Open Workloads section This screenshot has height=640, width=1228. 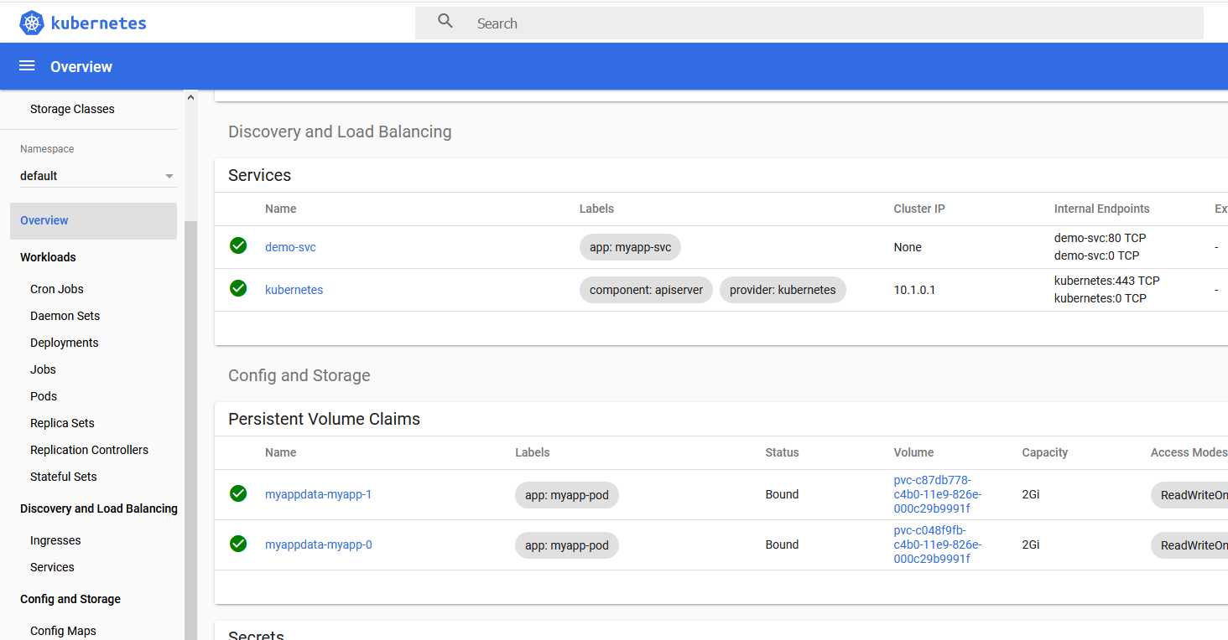click(48, 257)
